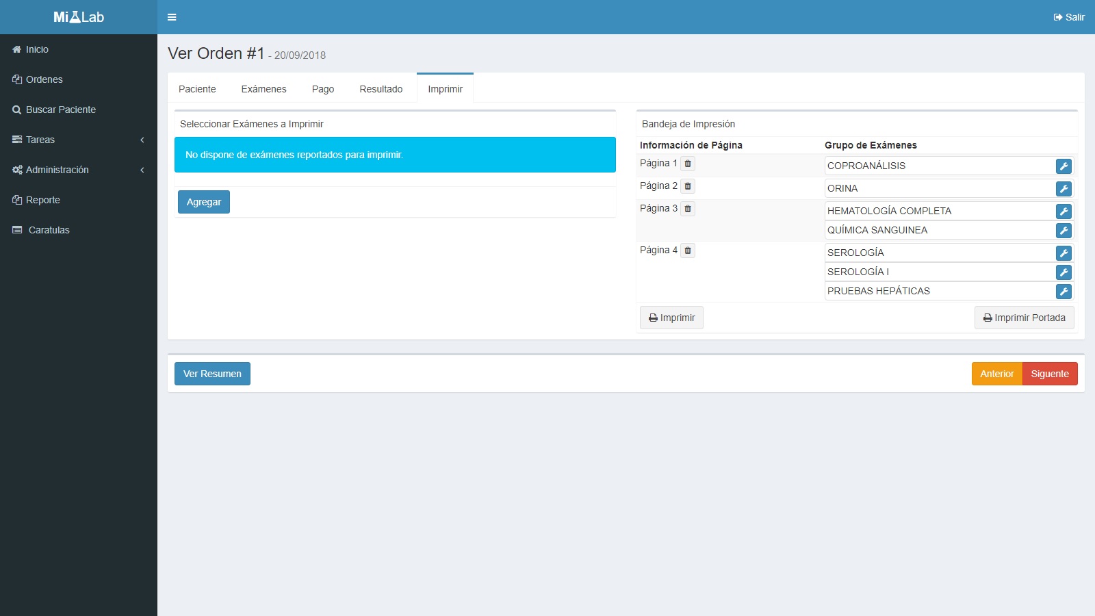This screenshot has width=1095, height=616.
Task: Click the wrench icon for COPROANÁLISIS
Action: [x=1064, y=166]
